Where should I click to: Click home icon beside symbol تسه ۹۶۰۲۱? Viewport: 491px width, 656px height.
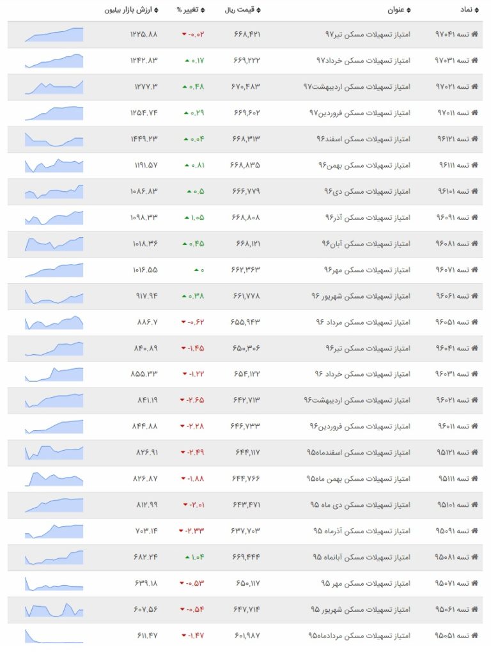pyautogui.click(x=474, y=400)
